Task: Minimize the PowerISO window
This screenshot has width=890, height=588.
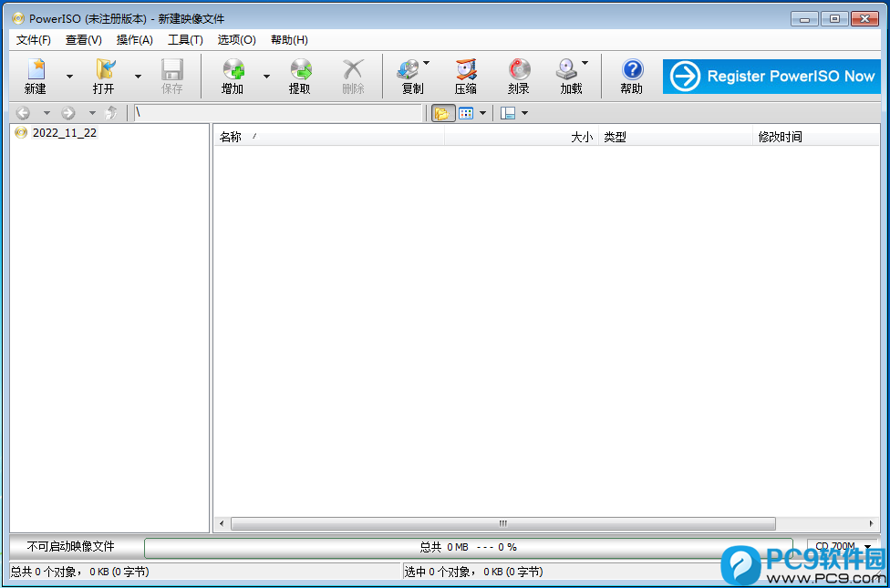Action: [x=804, y=19]
